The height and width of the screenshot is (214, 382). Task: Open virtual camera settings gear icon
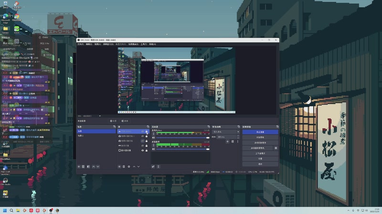[x=276, y=148]
